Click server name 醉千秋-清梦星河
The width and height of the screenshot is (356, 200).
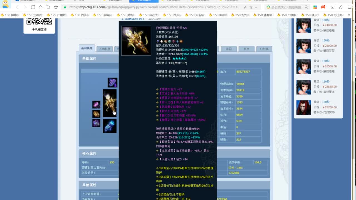[324, 92]
